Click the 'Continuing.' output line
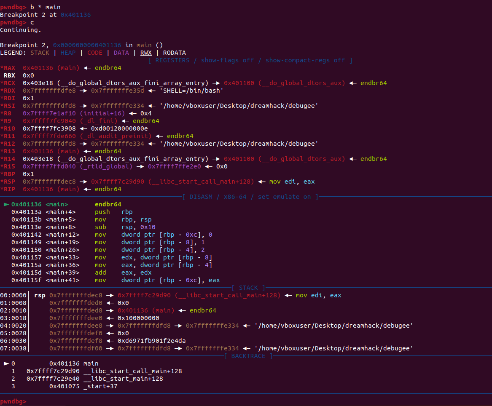This screenshot has width=492, height=406. pyautogui.click(x=20, y=30)
